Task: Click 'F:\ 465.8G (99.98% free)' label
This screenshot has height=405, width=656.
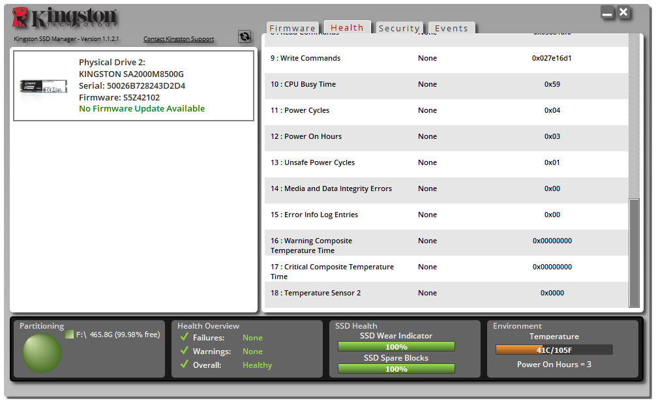Action: click(118, 335)
